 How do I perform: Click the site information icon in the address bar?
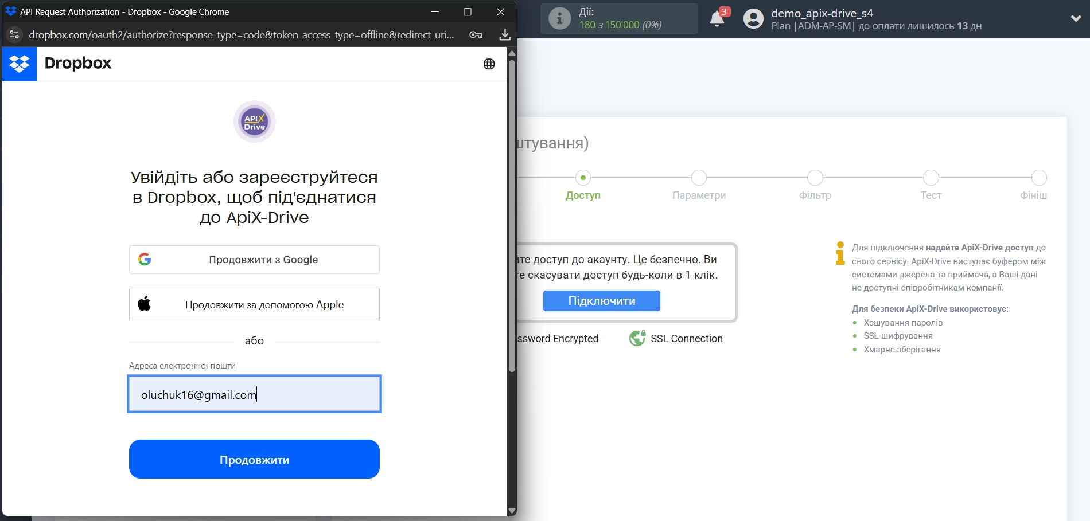(14, 34)
